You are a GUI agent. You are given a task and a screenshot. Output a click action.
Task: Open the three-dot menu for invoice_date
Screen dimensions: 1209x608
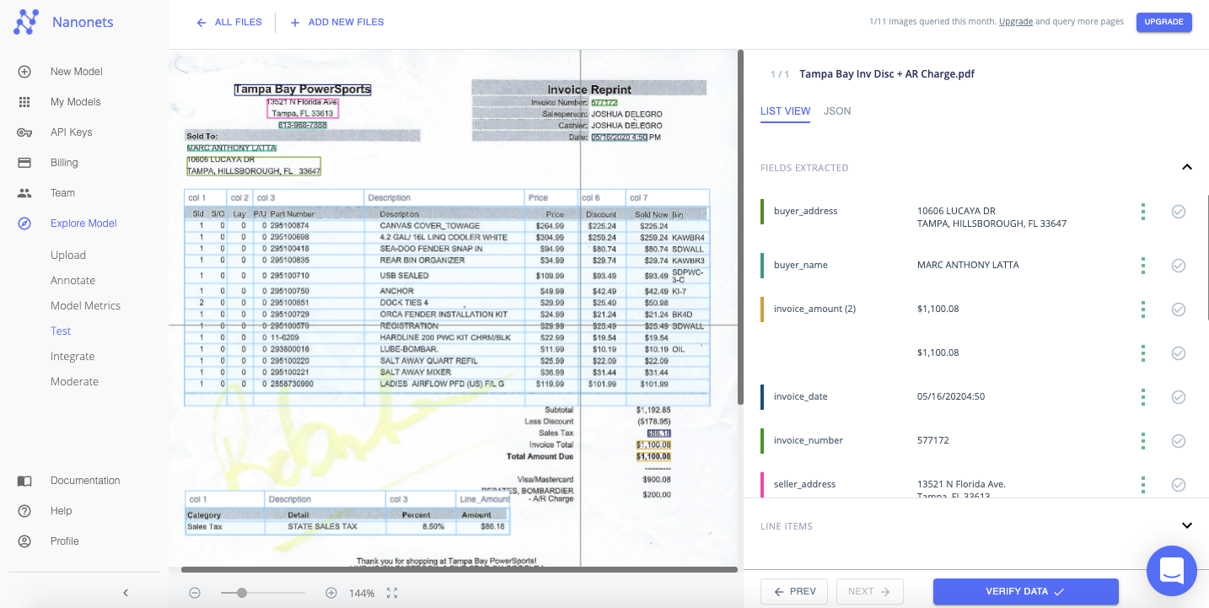(x=1143, y=397)
